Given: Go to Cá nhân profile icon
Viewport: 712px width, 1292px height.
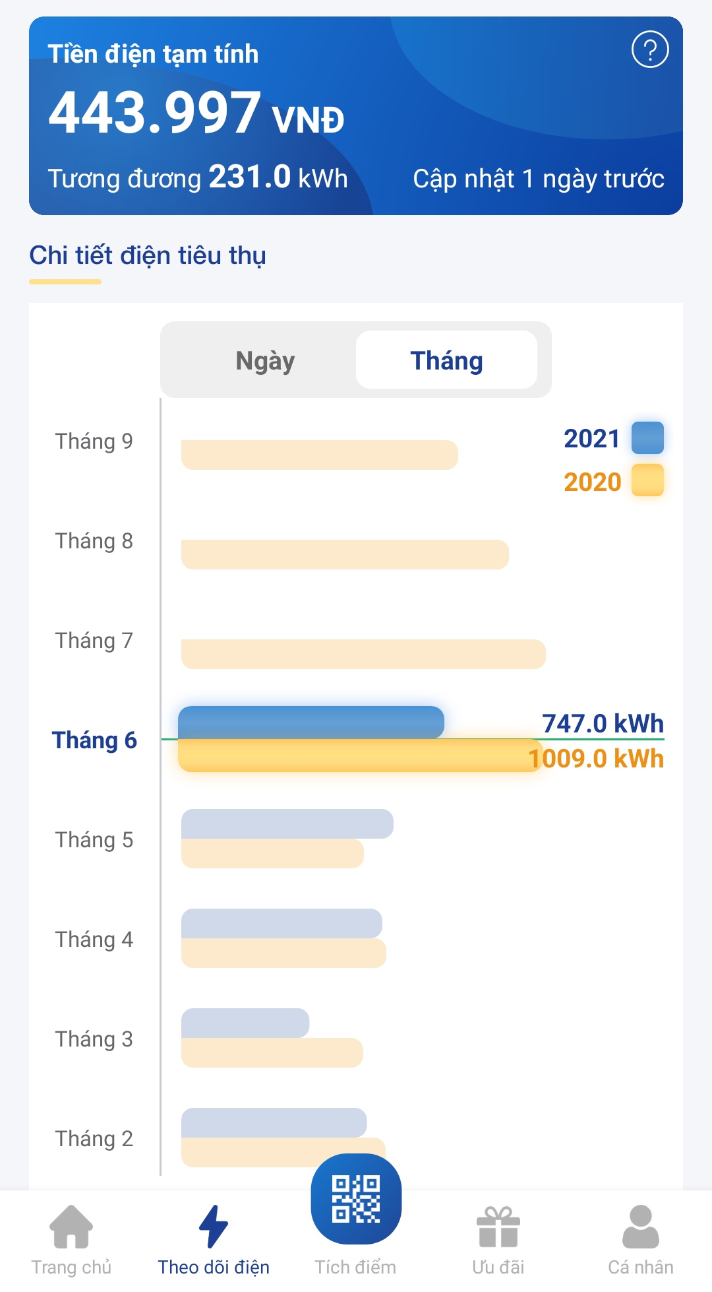Looking at the screenshot, I should pos(641,1227).
